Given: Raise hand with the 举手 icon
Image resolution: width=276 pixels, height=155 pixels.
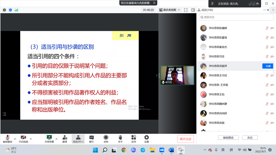Looking at the screenshot, I should (x=120, y=138).
